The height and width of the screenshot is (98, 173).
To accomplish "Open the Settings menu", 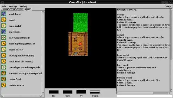I will pyautogui.click(x=13, y=6).
